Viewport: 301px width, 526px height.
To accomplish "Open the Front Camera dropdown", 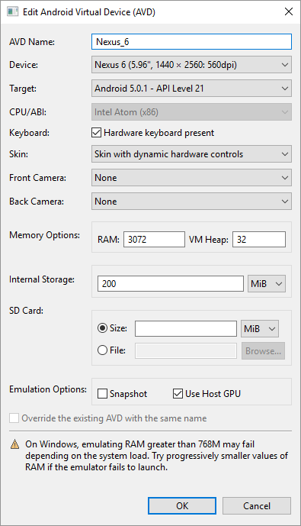I will tap(191, 177).
